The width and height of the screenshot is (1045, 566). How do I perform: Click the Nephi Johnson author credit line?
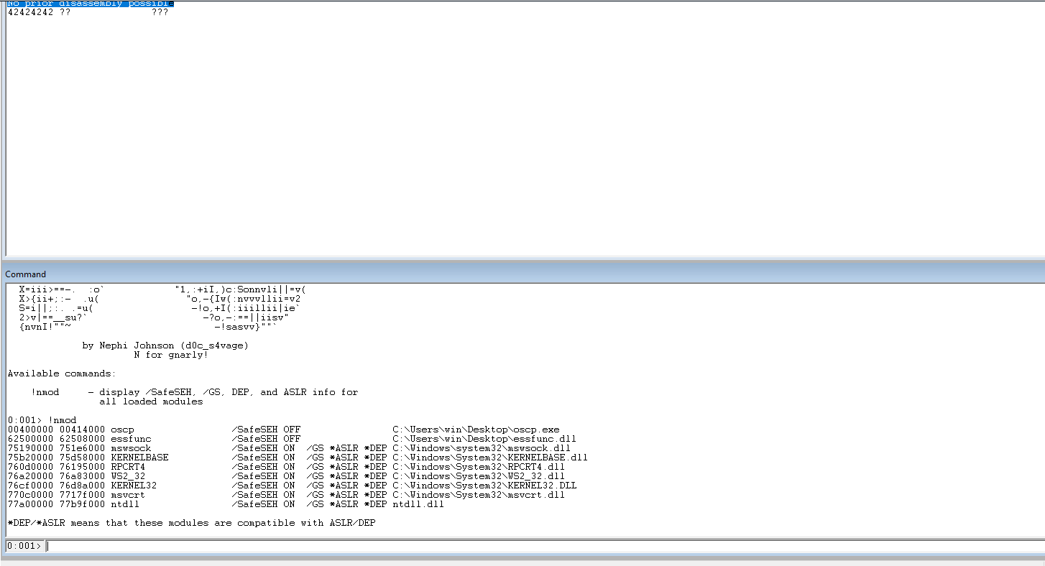165,345
